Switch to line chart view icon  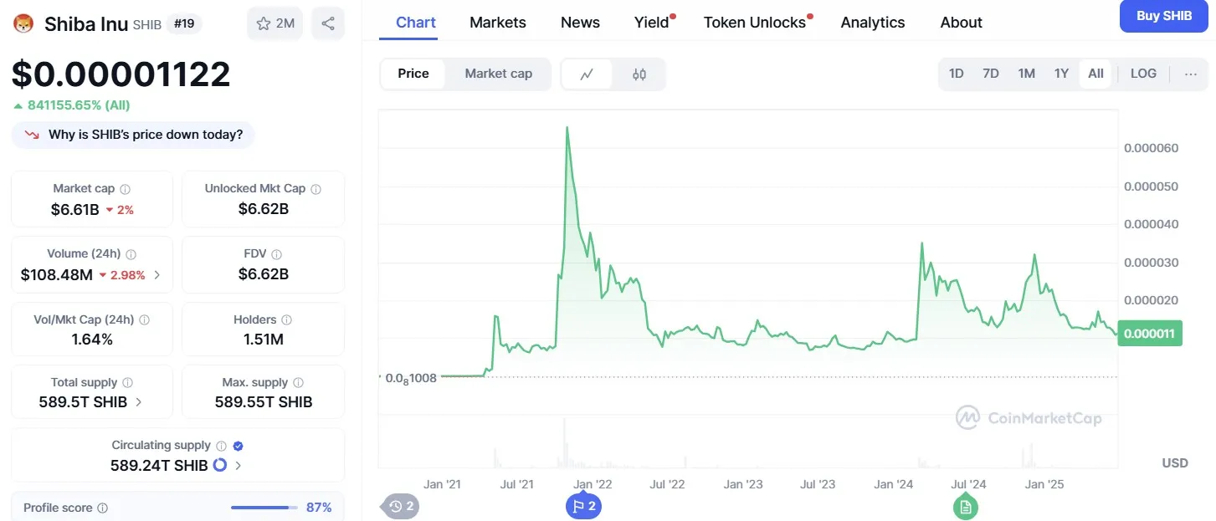tap(587, 74)
